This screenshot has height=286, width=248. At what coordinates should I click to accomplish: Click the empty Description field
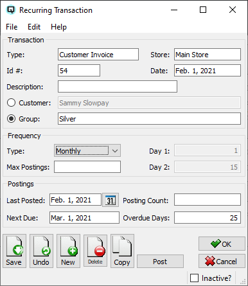click(x=118, y=87)
